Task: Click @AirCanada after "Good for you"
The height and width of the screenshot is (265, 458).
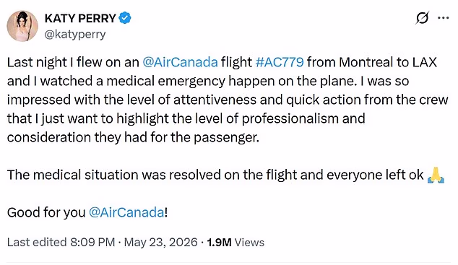Action: (x=126, y=212)
